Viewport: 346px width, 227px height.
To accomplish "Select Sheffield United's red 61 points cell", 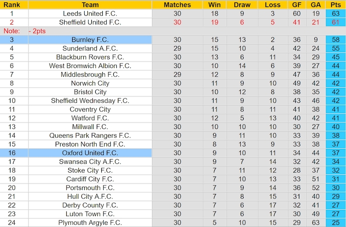I will 335,22.
